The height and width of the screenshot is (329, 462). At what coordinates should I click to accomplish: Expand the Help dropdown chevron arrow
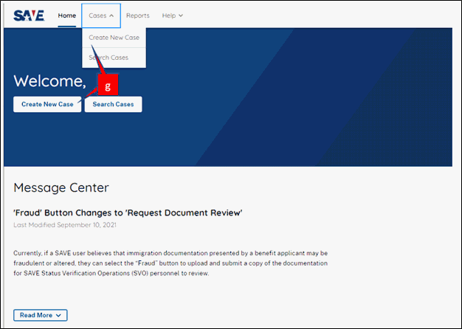click(181, 15)
